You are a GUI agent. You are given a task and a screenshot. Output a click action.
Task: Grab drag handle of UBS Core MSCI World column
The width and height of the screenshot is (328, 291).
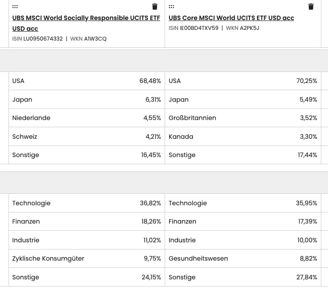pos(171,7)
